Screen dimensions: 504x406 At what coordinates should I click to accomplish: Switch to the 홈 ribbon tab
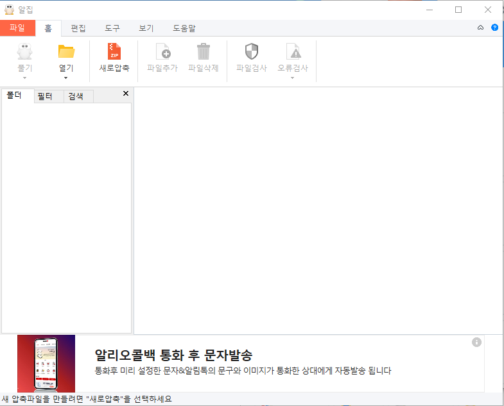pyautogui.click(x=48, y=28)
